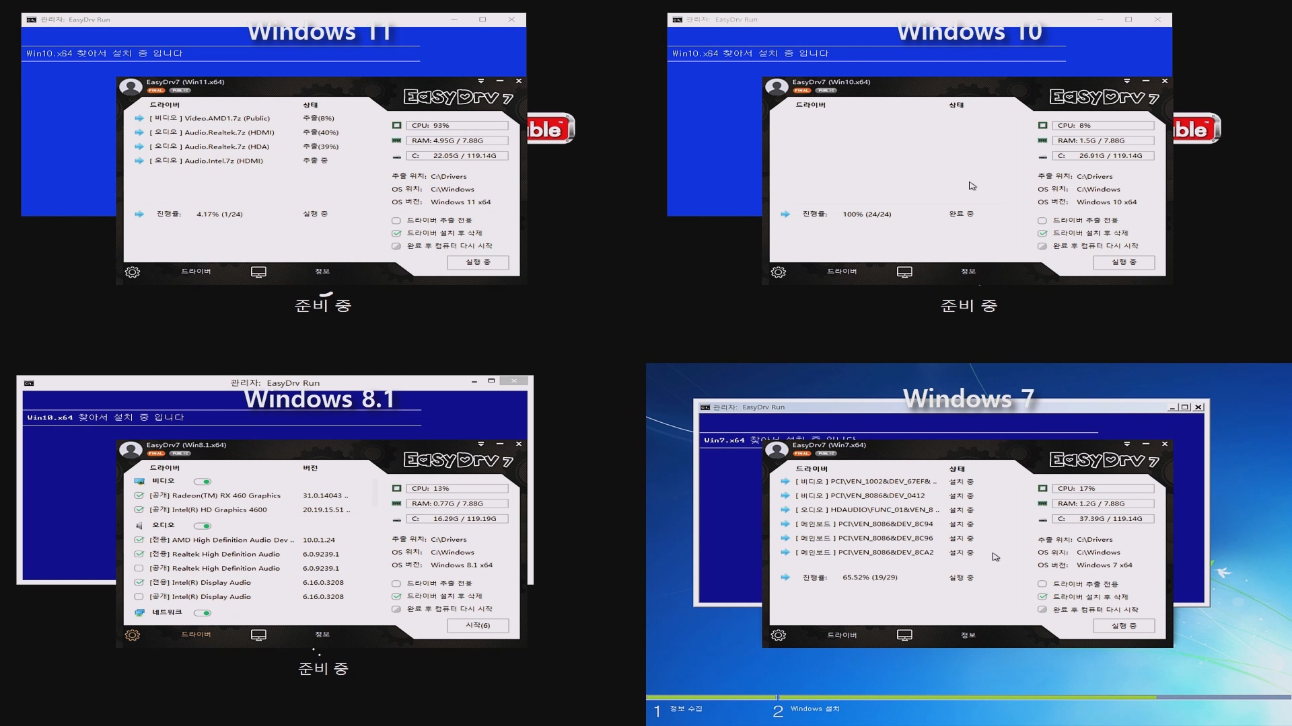Image resolution: width=1292 pixels, height=726 pixels.
Task: Click the 실행 중 button in Win11 window
Action: [x=478, y=263]
